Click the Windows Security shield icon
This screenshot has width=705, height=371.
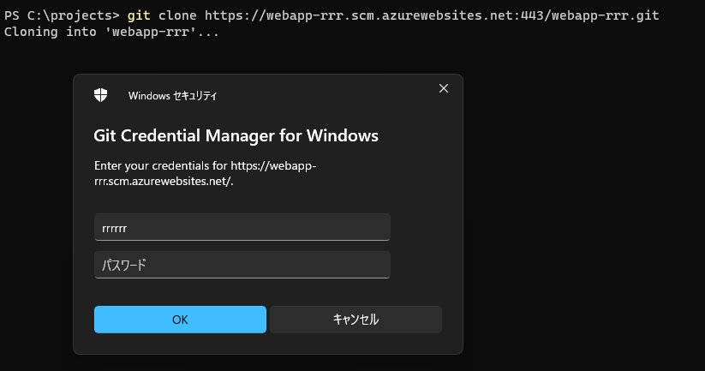(x=101, y=95)
